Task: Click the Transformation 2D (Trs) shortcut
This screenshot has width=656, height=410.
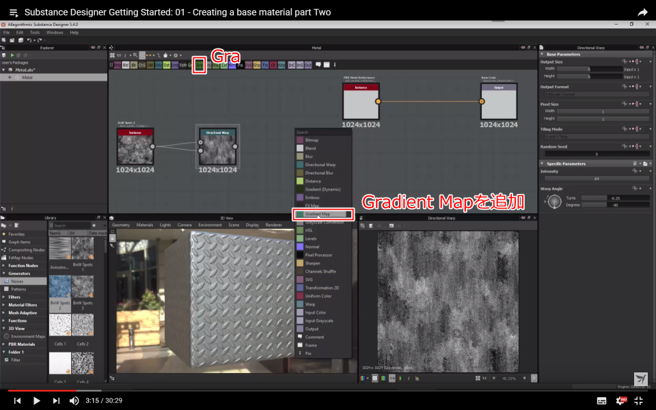Action: point(265,65)
